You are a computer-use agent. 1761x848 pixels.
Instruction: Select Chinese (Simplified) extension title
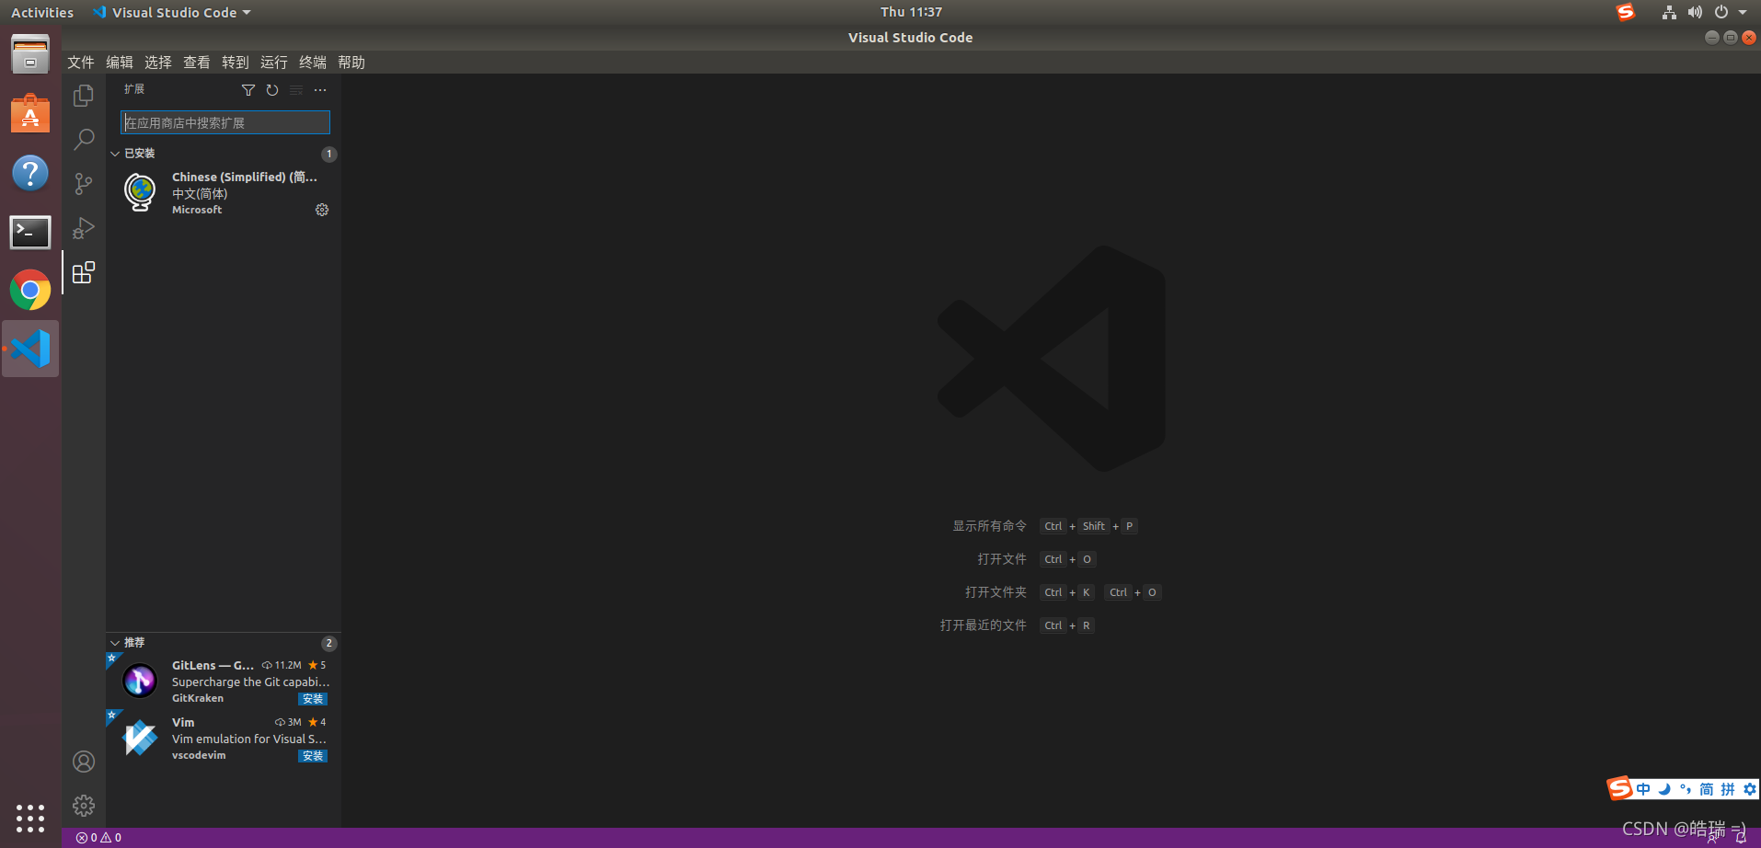point(245,177)
